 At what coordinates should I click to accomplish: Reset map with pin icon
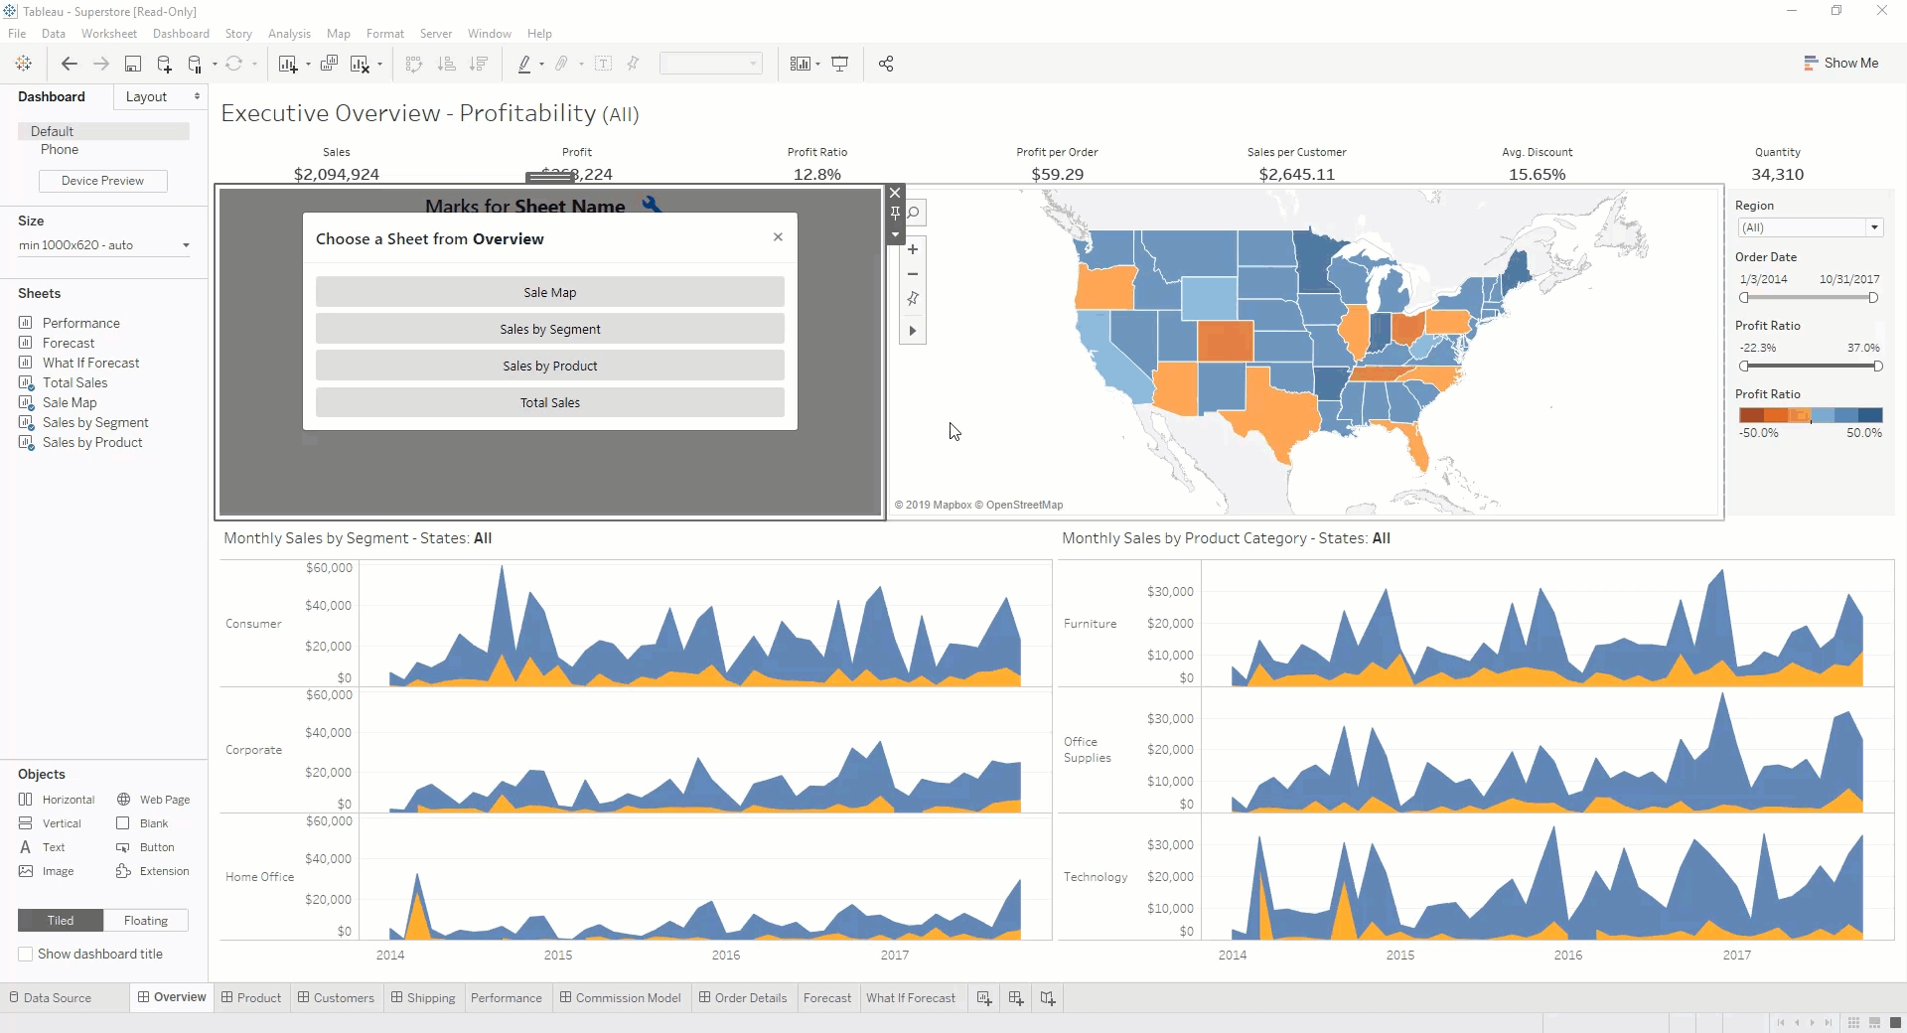tap(913, 298)
